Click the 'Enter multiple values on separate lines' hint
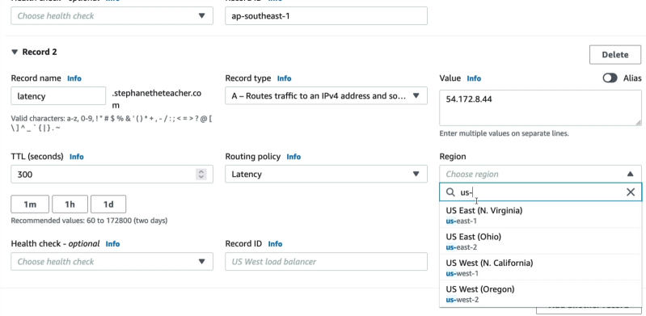Viewport: 646px width, 316px height. tap(504, 133)
